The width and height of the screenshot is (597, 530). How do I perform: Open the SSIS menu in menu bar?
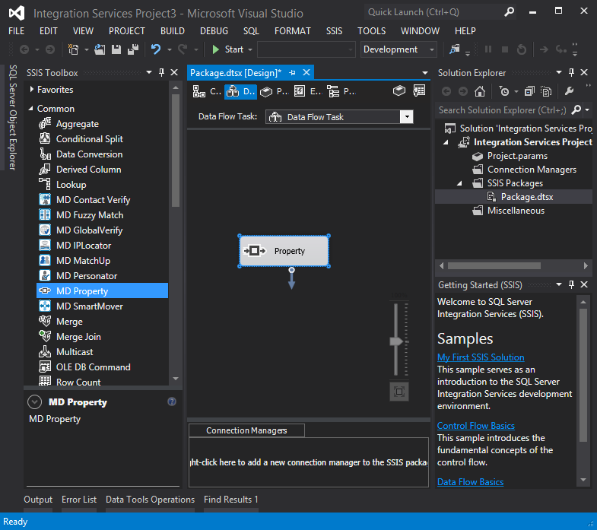point(334,31)
